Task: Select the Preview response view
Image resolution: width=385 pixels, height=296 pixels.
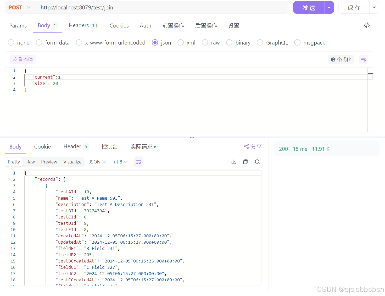Action: (49, 162)
